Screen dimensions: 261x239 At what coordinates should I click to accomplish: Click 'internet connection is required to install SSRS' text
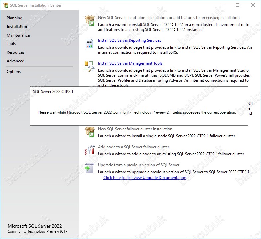[x=138, y=52]
